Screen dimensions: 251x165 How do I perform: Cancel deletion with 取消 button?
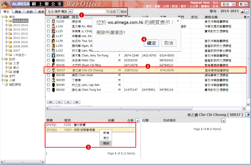(x=168, y=43)
